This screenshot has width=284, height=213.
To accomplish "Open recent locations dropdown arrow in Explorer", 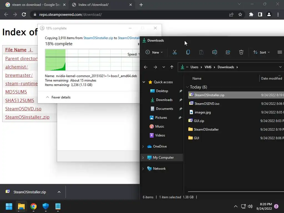I will click(x=164, y=67).
